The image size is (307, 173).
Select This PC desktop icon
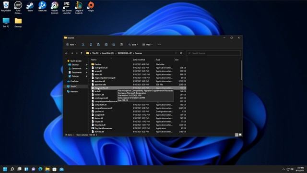(6, 23)
